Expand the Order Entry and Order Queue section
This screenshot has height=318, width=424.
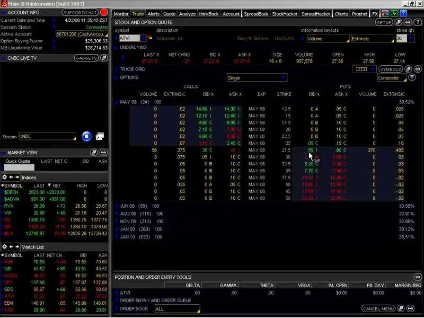[116, 301]
